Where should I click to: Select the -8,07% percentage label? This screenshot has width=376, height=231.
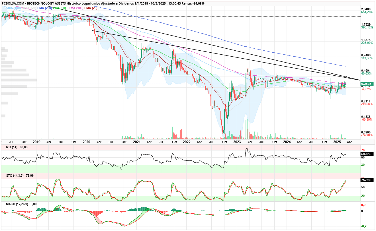(366, 89)
